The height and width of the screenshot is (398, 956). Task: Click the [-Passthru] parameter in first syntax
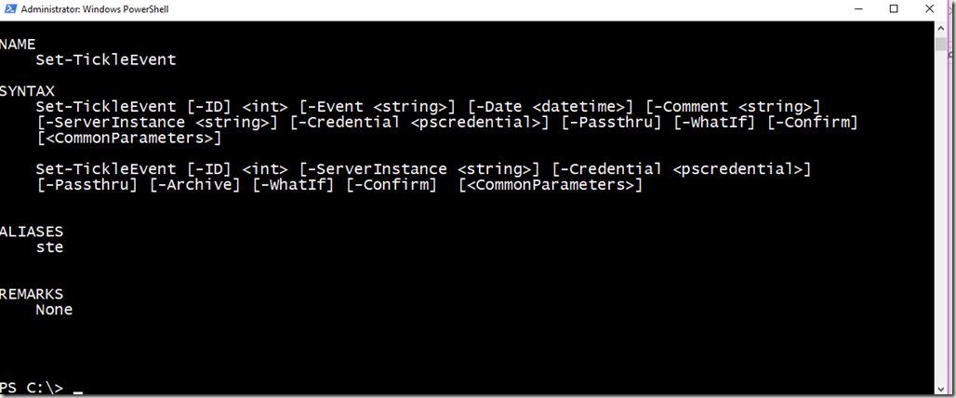(612, 123)
